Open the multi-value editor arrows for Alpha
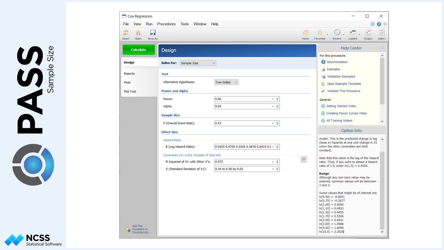Image resolution: width=444 pixels, height=250 pixels. click(277, 106)
